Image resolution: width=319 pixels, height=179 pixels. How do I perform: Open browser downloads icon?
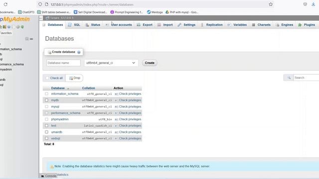coord(314,4)
